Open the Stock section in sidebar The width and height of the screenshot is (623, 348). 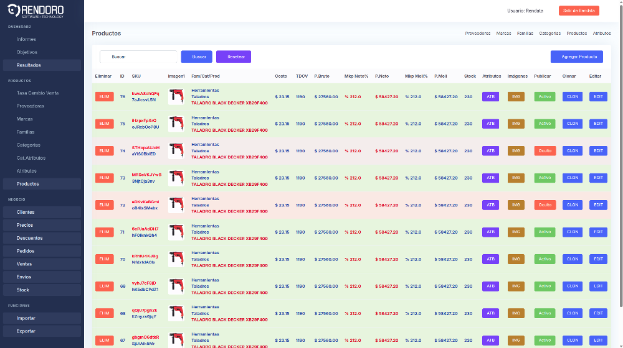coord(42,290)
